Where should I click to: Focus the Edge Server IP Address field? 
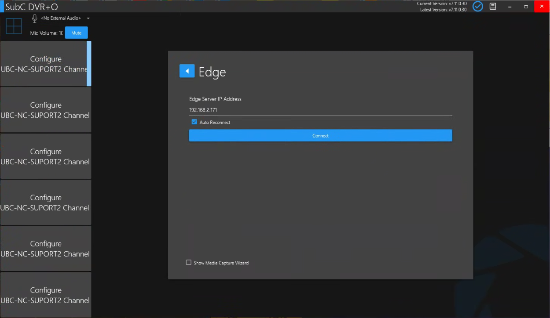320,110
